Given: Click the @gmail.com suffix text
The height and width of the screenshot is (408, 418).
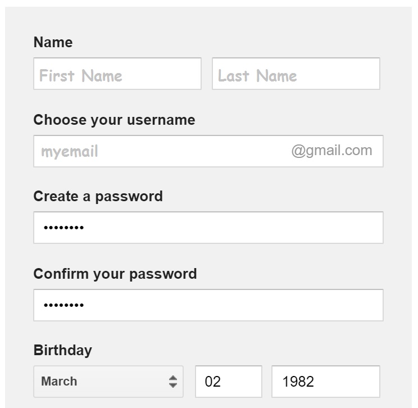Looking at the screenshot, I should pos(331,151).
